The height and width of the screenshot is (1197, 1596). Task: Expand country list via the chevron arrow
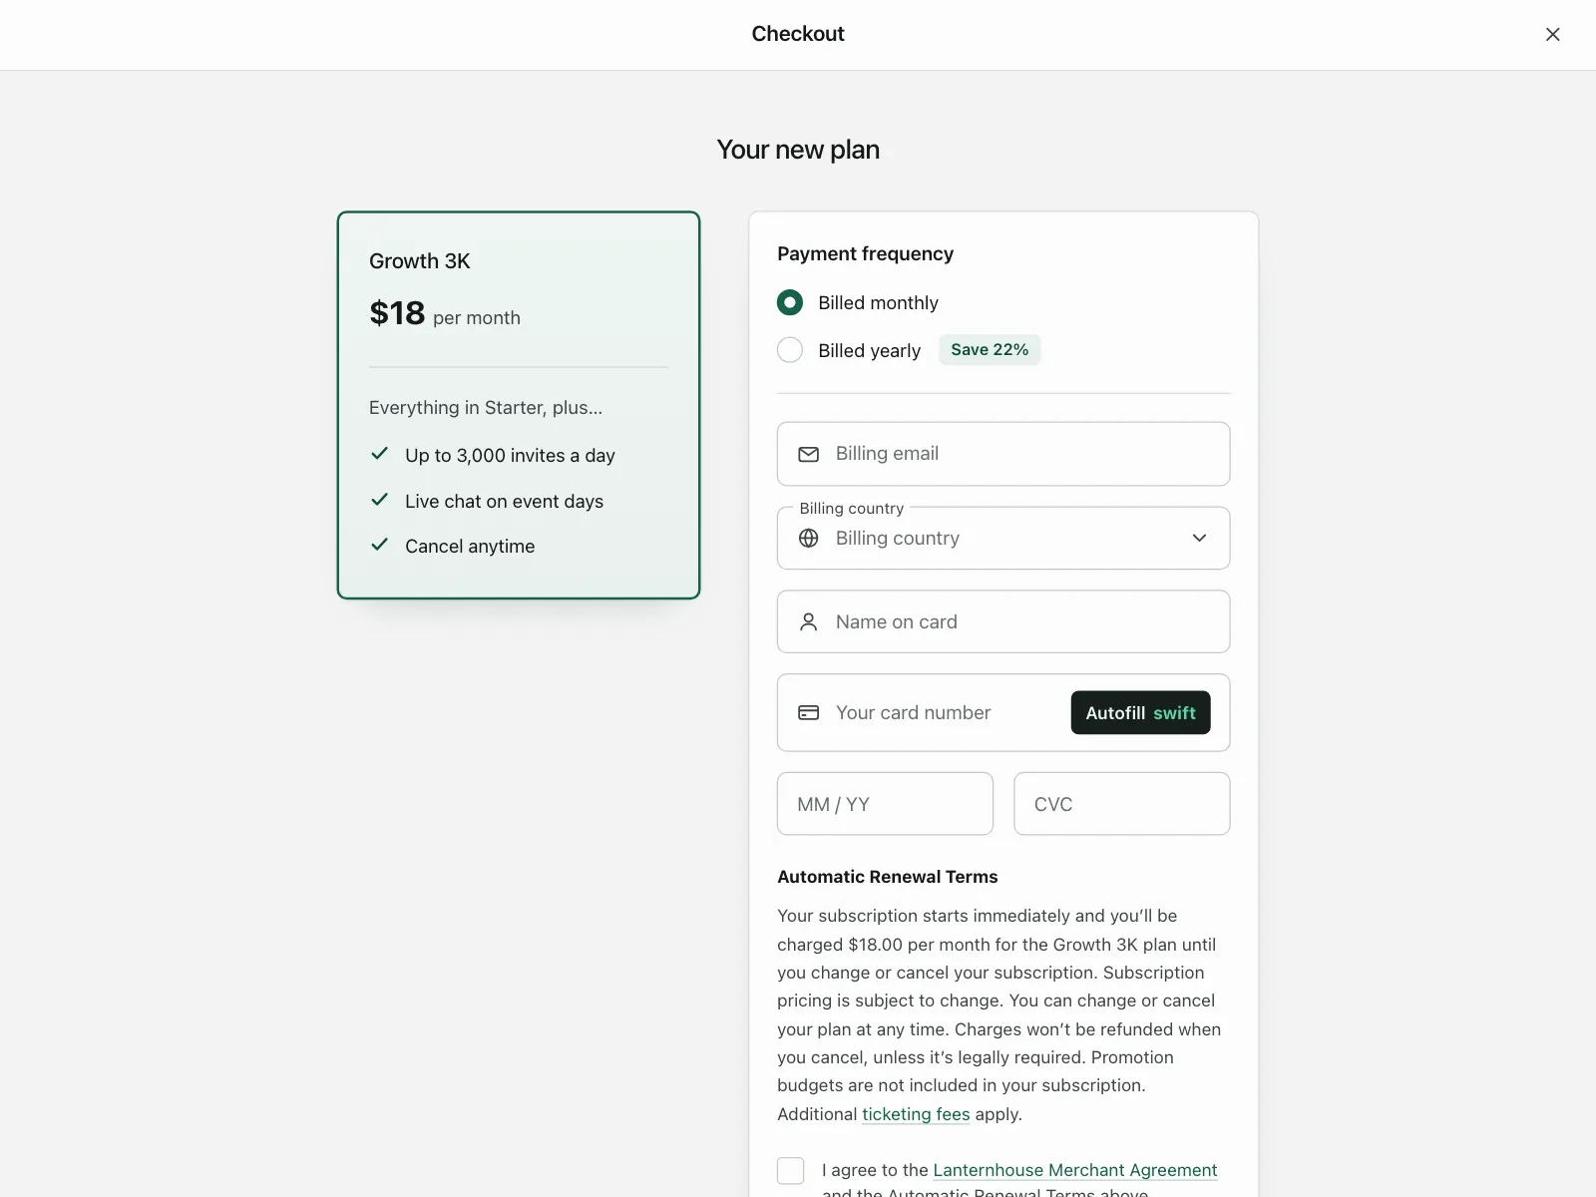(1199, 539)
